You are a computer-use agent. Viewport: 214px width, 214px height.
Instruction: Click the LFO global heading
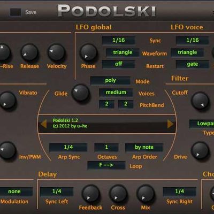click(94, 27)
